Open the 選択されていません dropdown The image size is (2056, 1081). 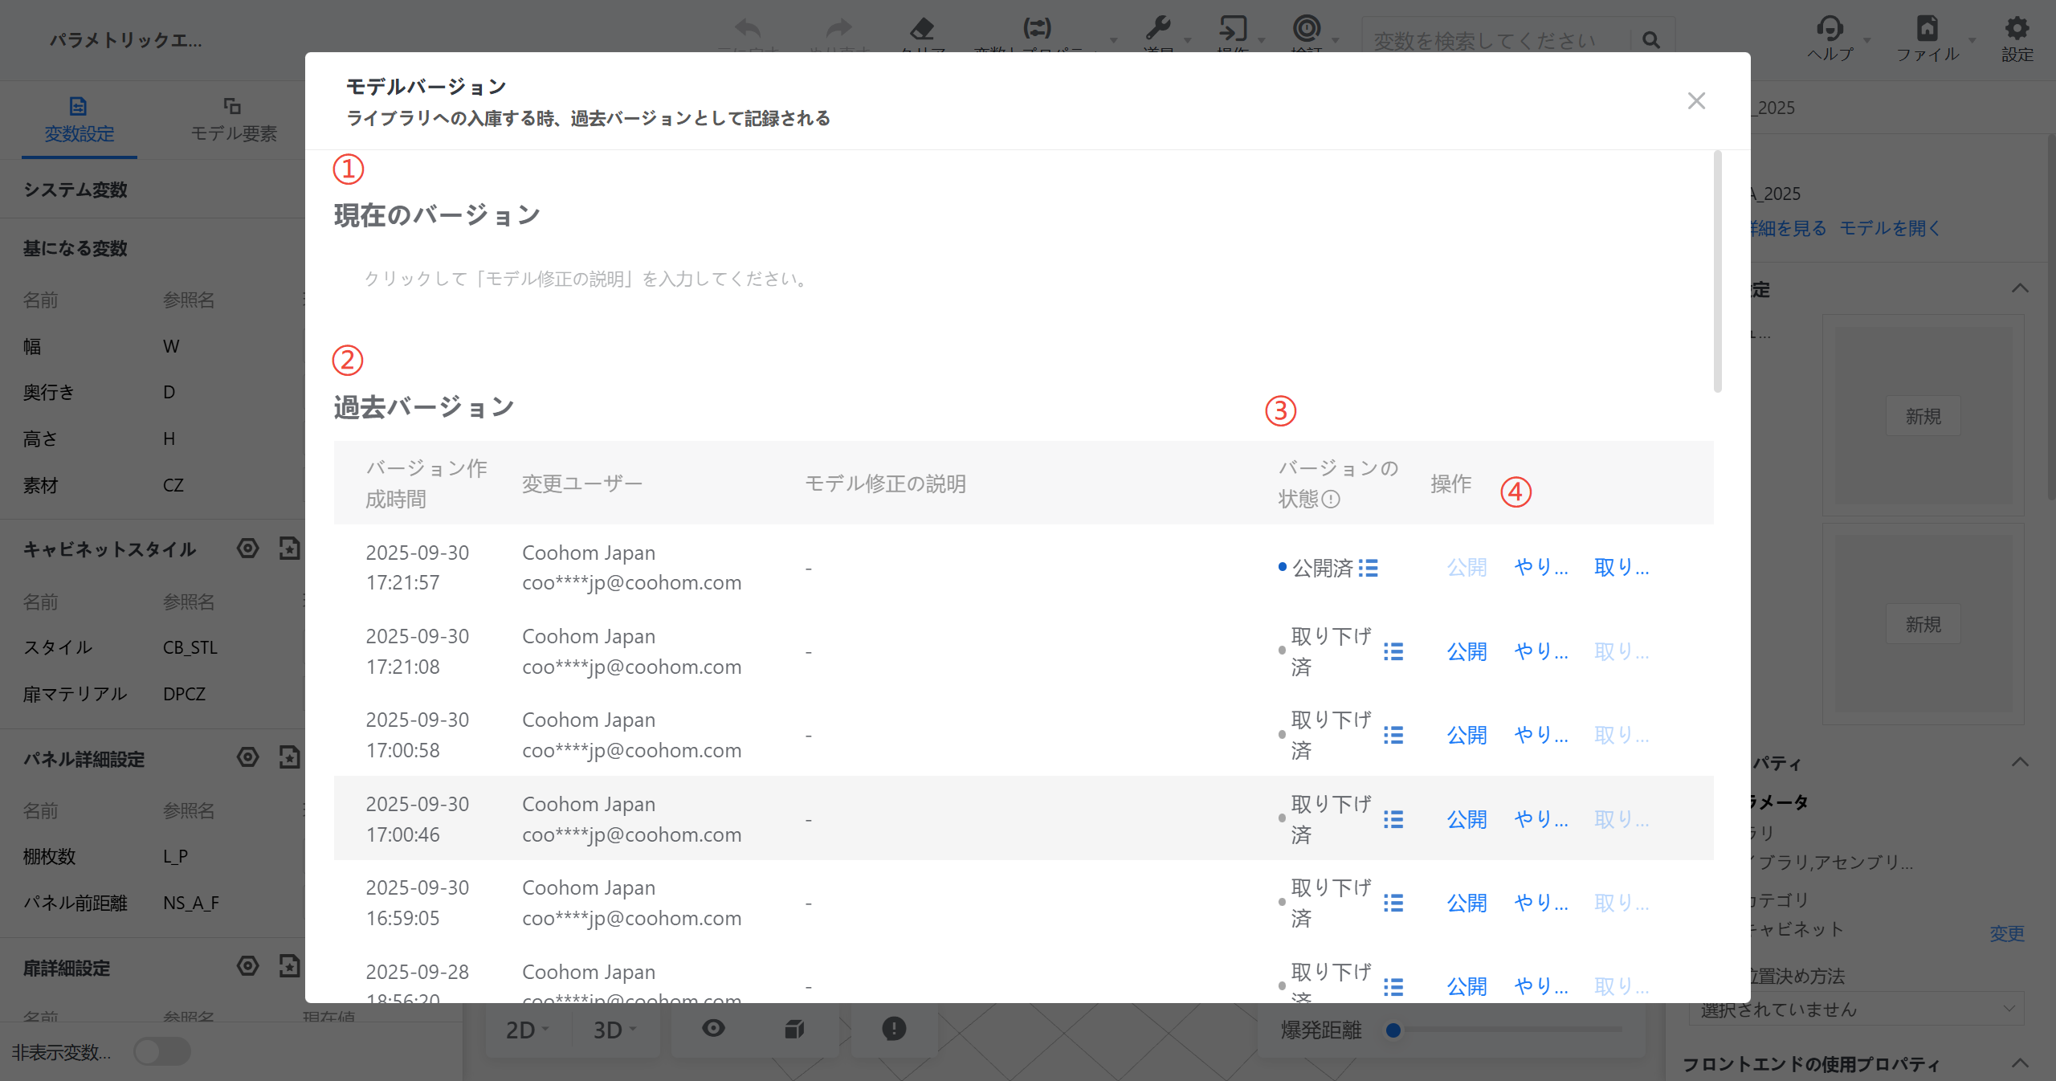[1856, 1009]
